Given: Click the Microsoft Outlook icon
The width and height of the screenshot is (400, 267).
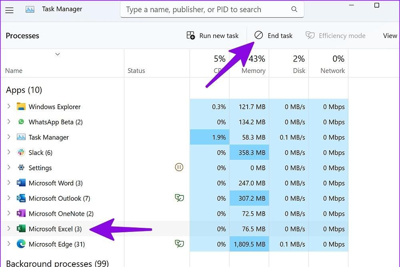Looking at the screenshot, I should pyautogui.click(x=21, y=198).
